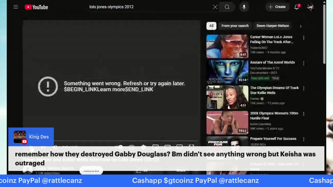The width and height of the screenshot is (333, 187).
Task: Open the 'Prepare Yourself For Success' title
Action: (x=273, y=139)
